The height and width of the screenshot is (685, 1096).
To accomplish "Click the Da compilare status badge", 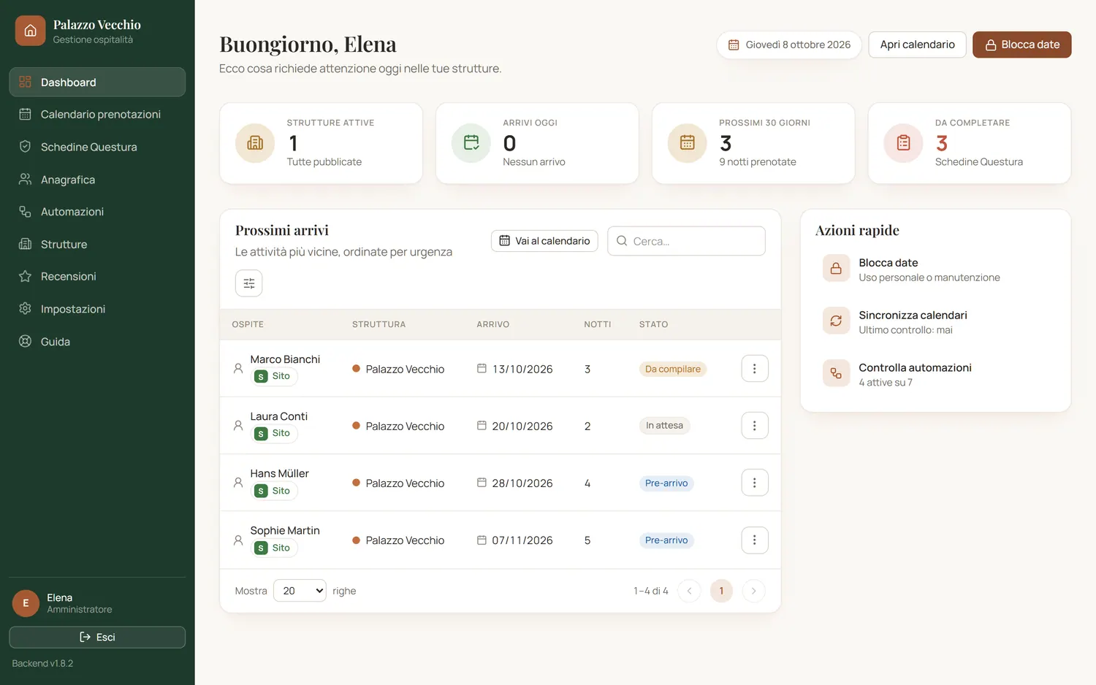I will point(673,370).
